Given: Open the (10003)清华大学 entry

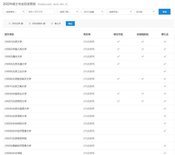Looking at the screenshot, I should point(13,56).
